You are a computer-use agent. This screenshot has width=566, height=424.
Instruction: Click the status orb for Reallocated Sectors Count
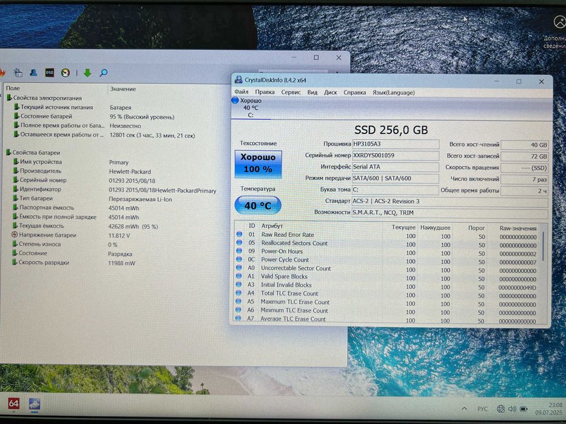239,243
